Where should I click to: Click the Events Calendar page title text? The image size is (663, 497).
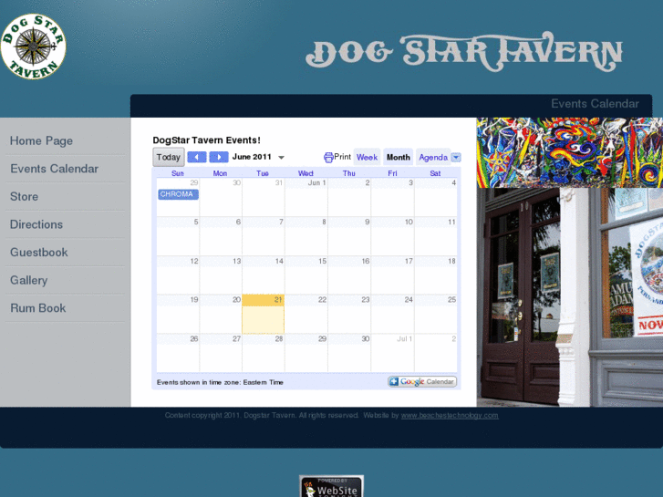(x=595, y=104)
